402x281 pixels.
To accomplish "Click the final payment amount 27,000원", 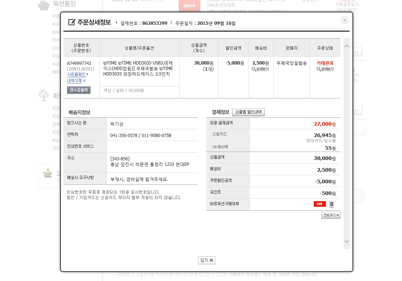I will pyautogui.click(x=325, y=124).
